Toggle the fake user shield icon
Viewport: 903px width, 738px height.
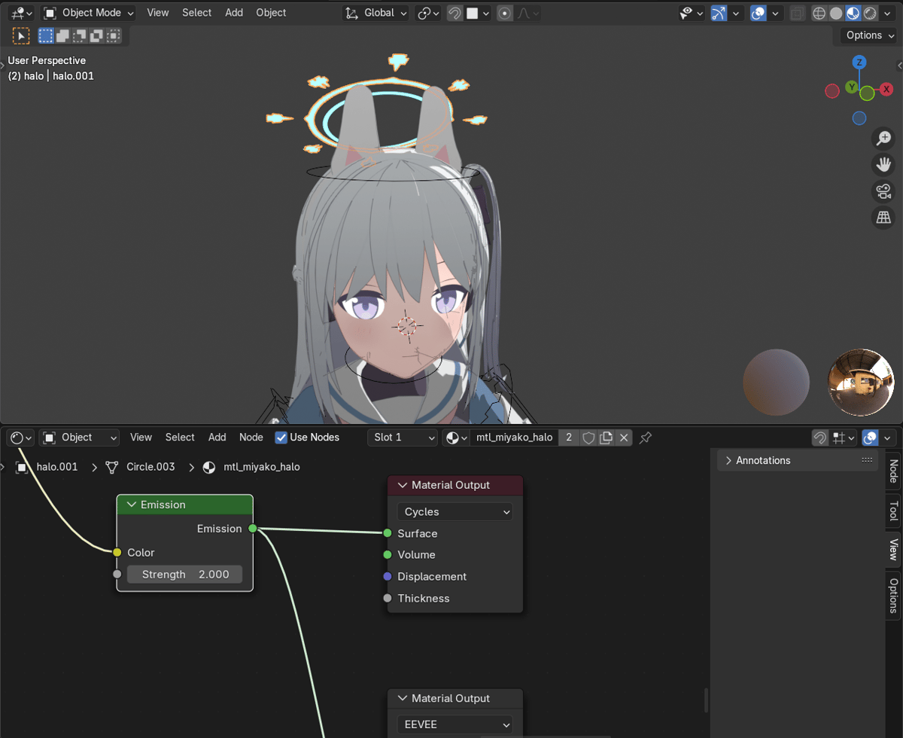588,438
